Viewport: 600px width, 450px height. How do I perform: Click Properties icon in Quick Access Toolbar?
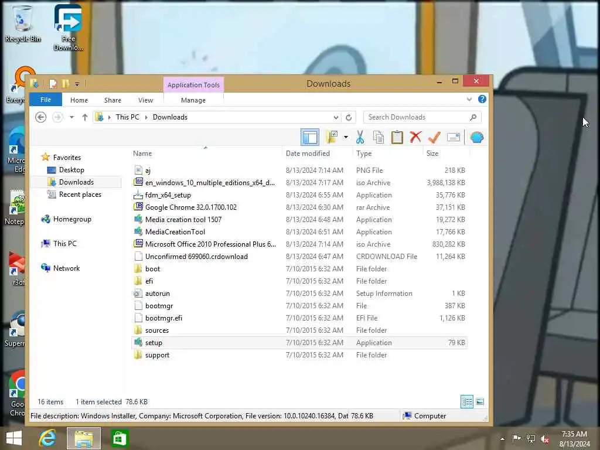pyautogui.click(x=53, y=84)
